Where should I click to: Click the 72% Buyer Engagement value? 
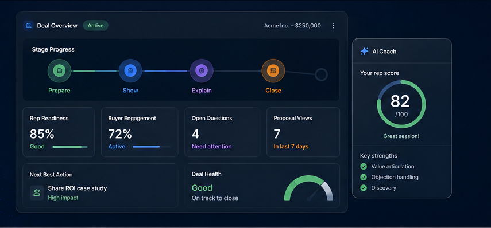(120, 134)
